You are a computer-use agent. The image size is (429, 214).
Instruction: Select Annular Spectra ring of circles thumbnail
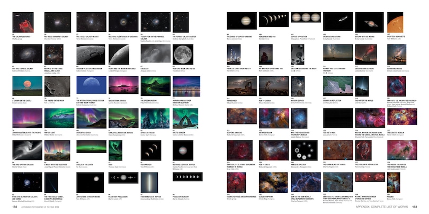tap(304, 150)
